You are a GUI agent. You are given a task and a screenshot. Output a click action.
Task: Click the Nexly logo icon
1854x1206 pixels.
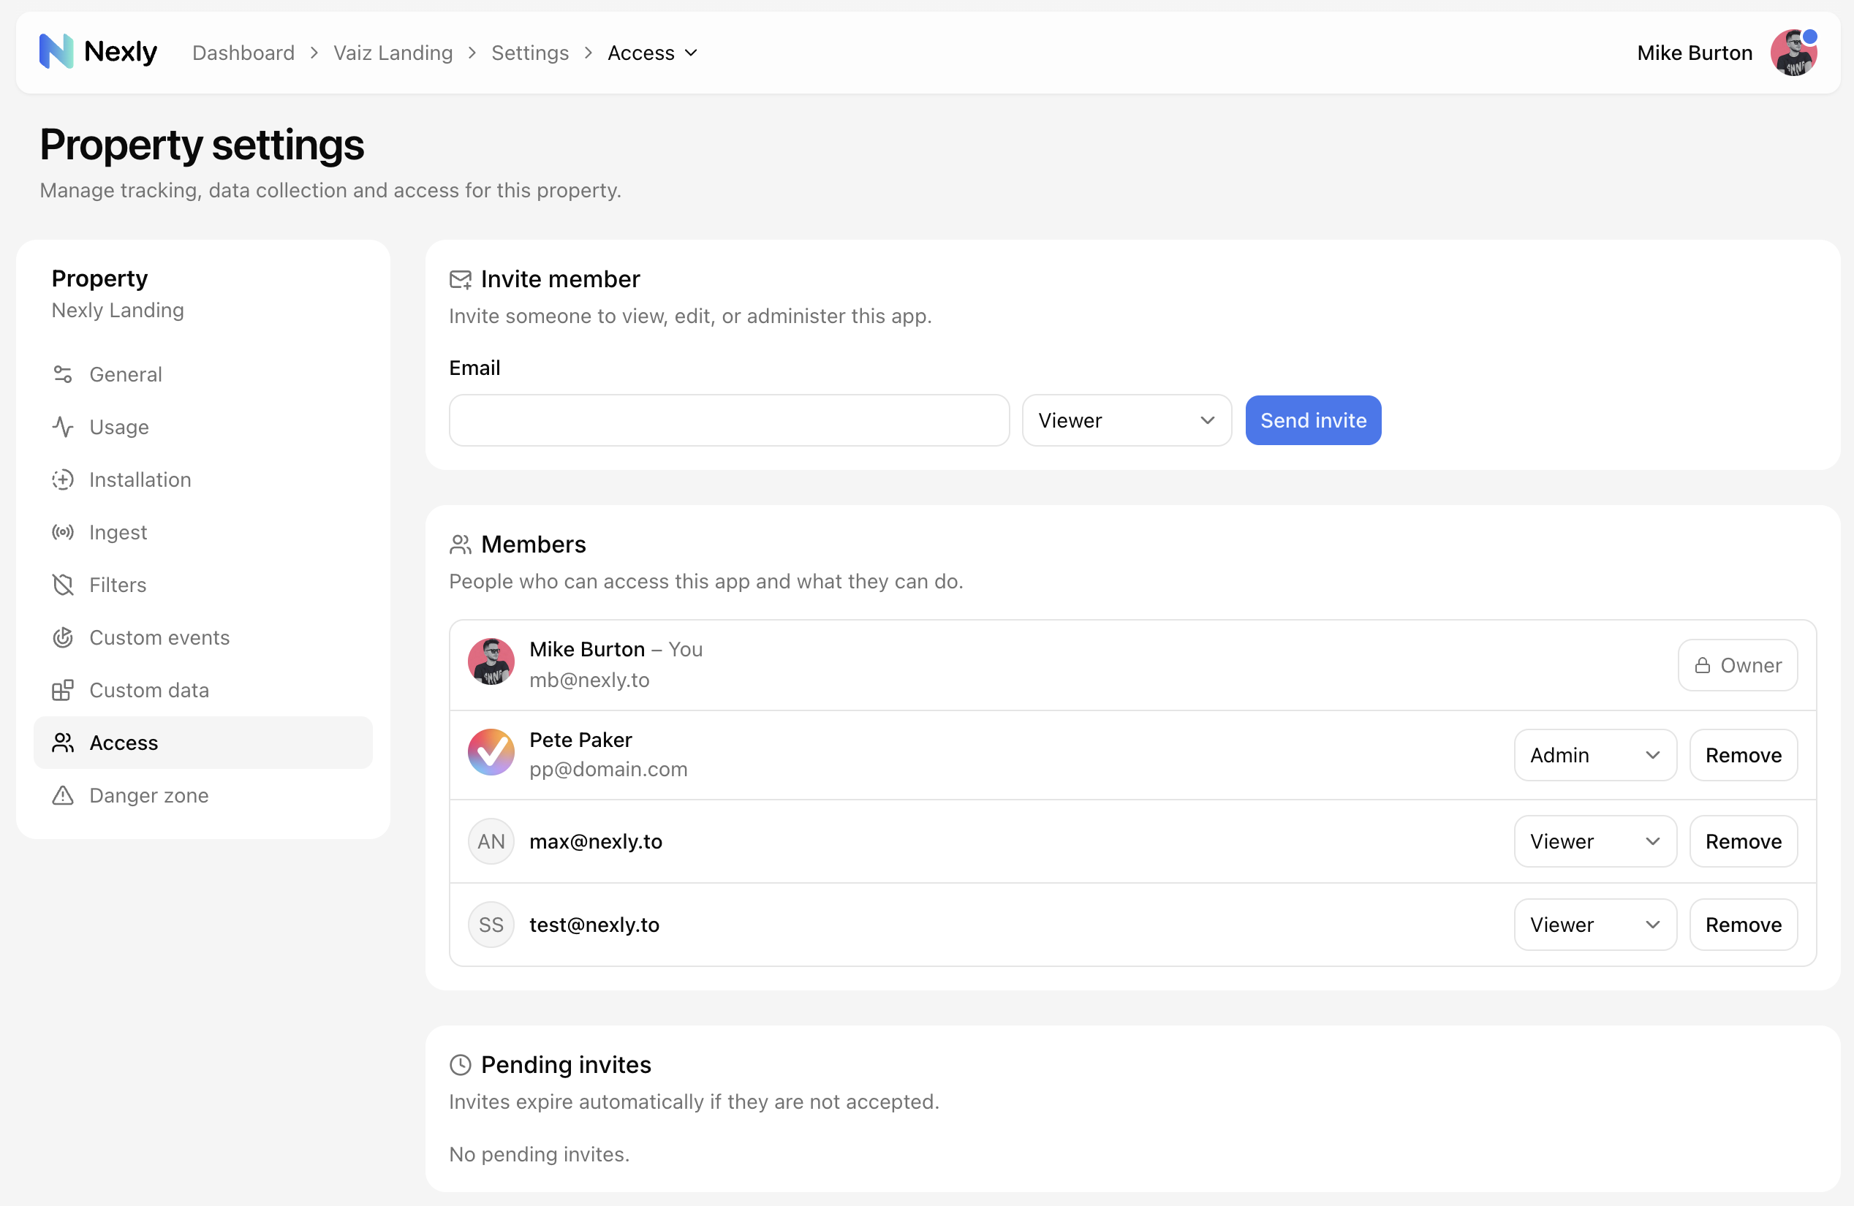point(56,51)
